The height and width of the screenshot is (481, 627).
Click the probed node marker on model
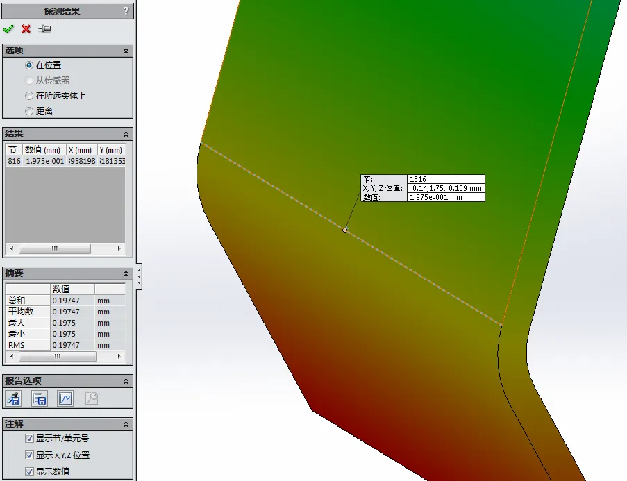pos(344,230)
